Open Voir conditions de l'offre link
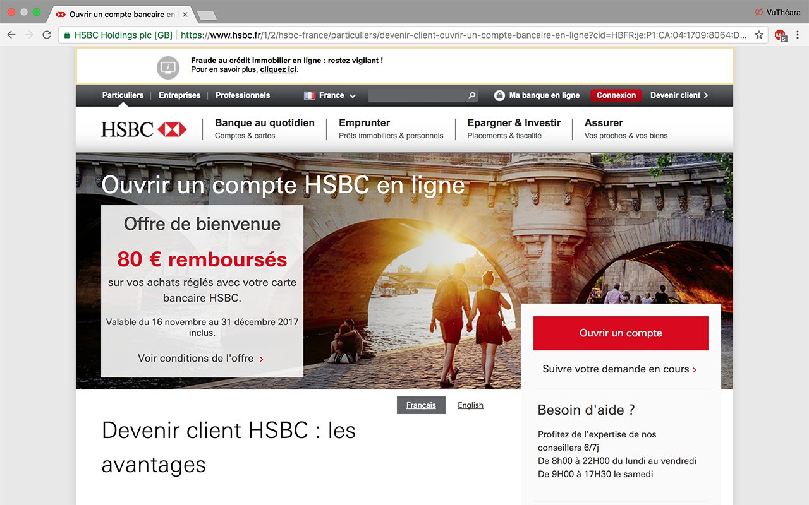This screenshot has width=809, height=505. coord(201,358)
